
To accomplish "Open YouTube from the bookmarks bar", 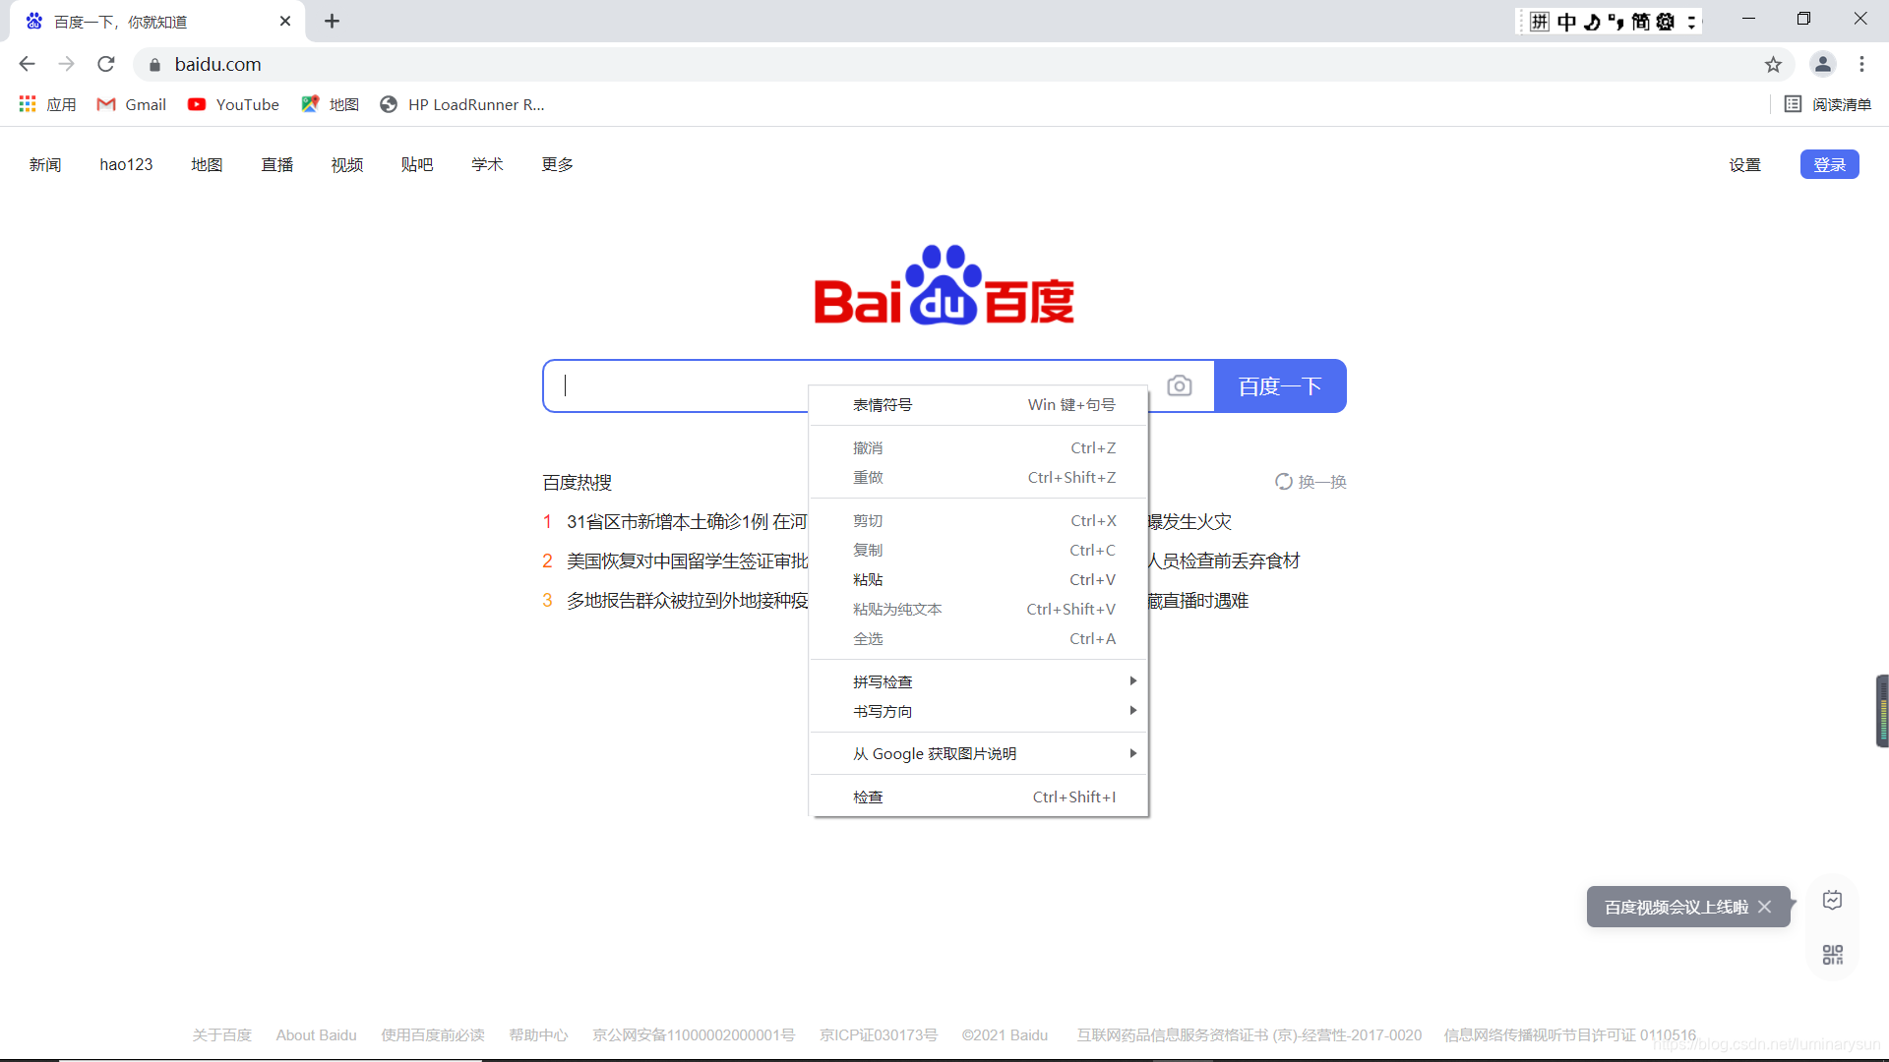I will click(x=233, y=104).
